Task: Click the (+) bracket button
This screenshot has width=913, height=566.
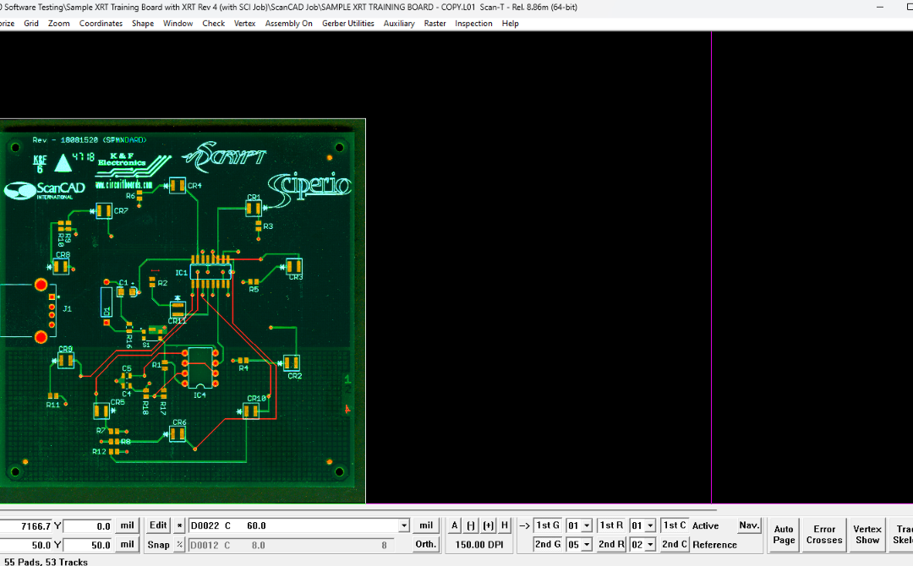Action: pyautogui.click(x=488, y=525)
